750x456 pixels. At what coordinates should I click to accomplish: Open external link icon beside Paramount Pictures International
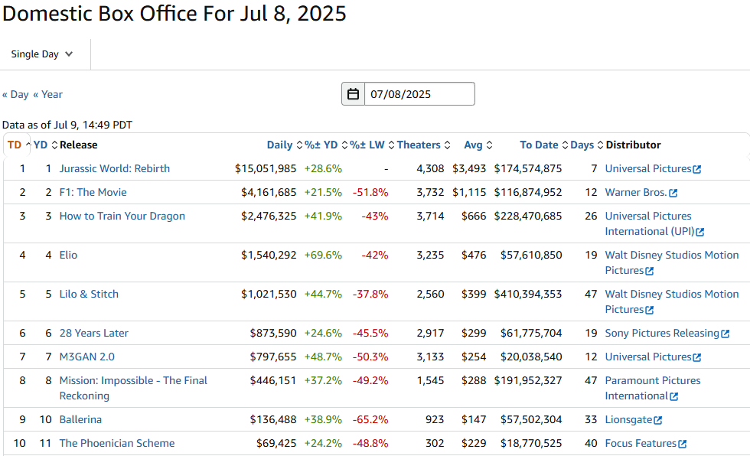point(674,397)
